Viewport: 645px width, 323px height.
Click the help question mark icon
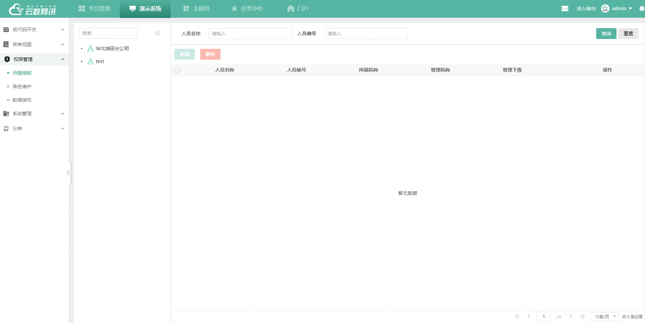click(642, 8)
